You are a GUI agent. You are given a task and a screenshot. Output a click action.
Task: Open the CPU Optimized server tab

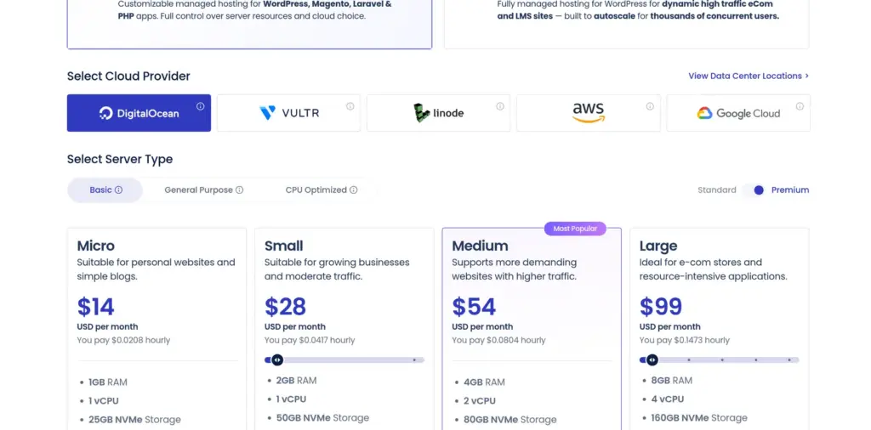point(321,190)
